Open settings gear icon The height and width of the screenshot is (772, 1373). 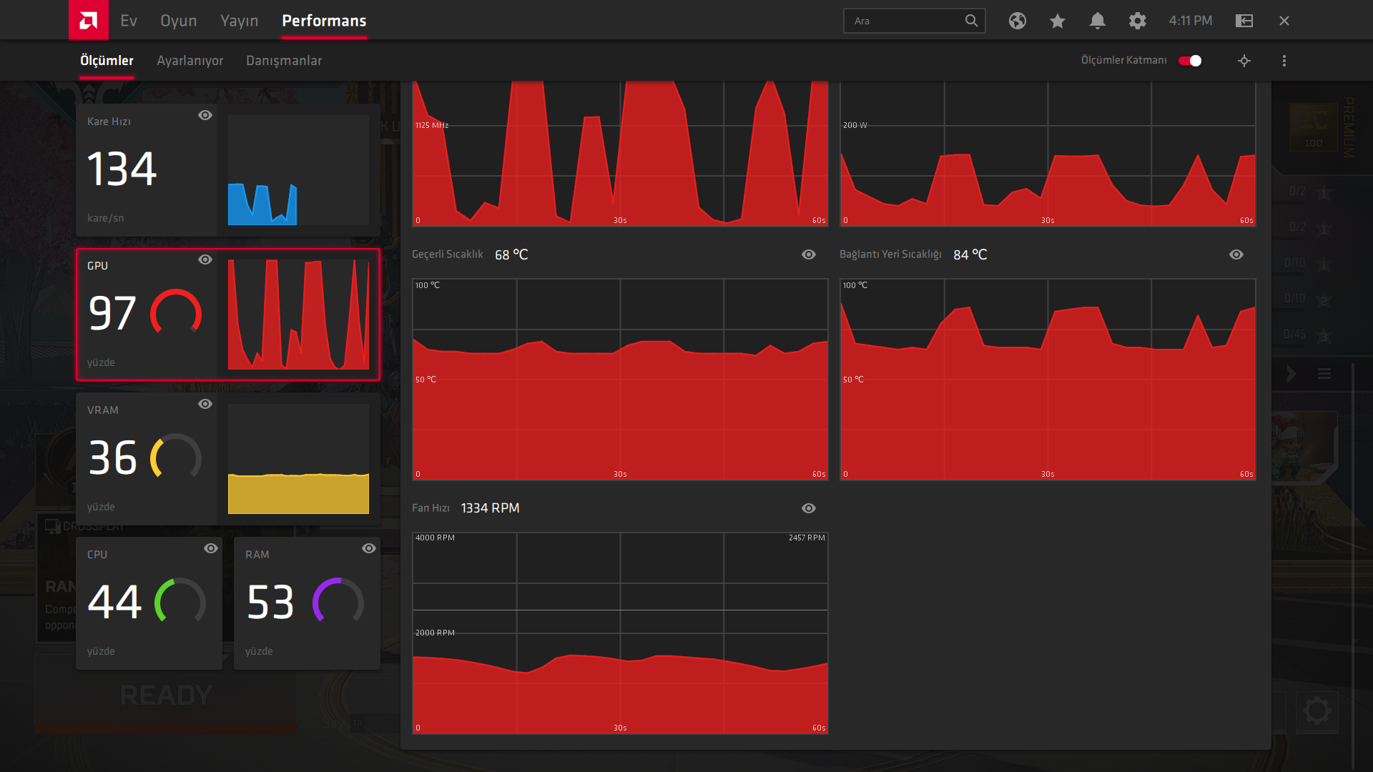(x=1138, y=21)
